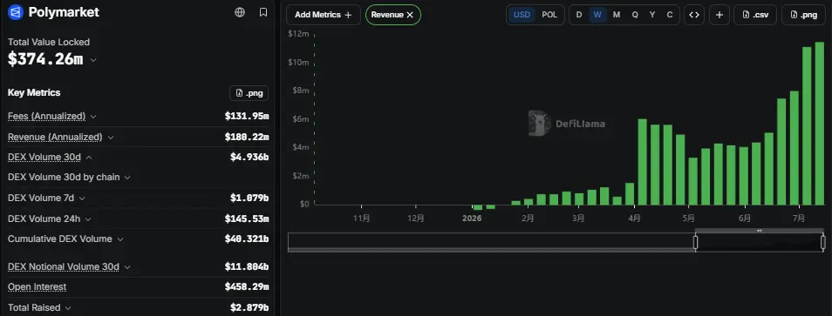Image resolution: width=832 pixels, height=316 pixels.
Task: Click the Open Interest label
Action: [x=38, y=287]
